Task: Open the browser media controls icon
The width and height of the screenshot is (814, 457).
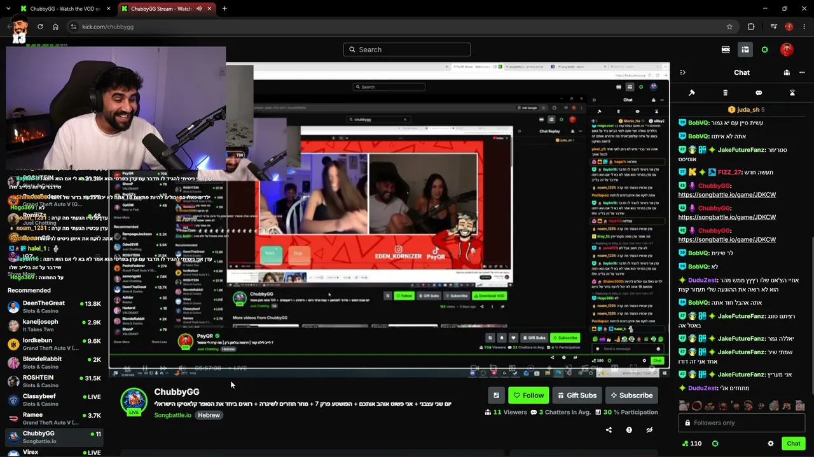Action: point(773,27)
